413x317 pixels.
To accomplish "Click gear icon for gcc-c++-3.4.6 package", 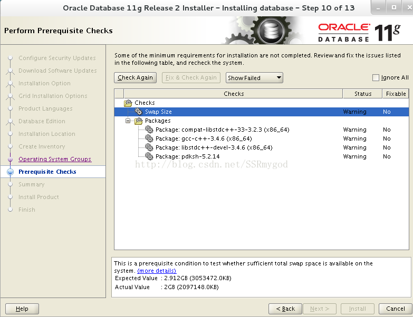I will [149, 138].
